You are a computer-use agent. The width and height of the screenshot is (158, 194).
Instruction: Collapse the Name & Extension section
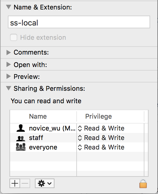9,7
